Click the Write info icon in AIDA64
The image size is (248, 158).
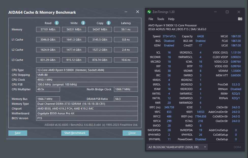pos(83,23)
